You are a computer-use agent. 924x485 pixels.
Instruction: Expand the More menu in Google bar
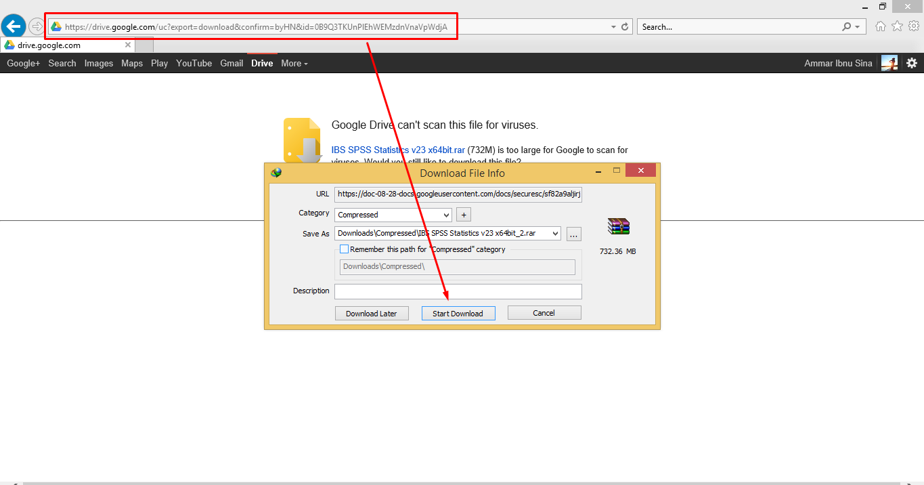click(x=294, y=63)
